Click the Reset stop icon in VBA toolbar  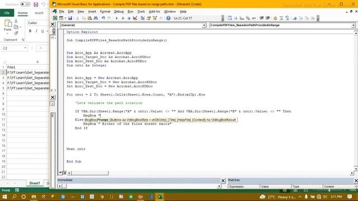129,18
